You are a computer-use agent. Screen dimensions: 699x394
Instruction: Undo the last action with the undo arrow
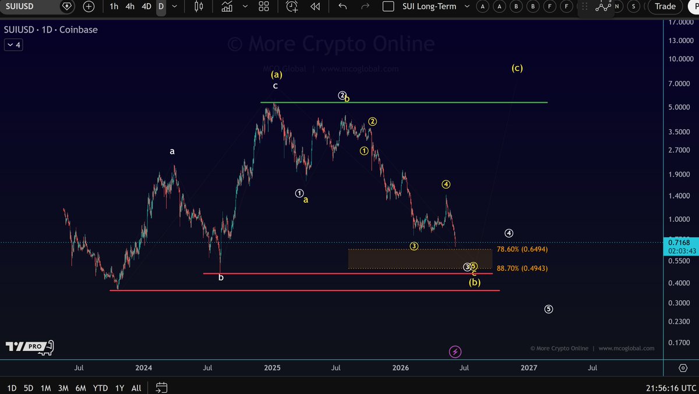coord(343,6)
